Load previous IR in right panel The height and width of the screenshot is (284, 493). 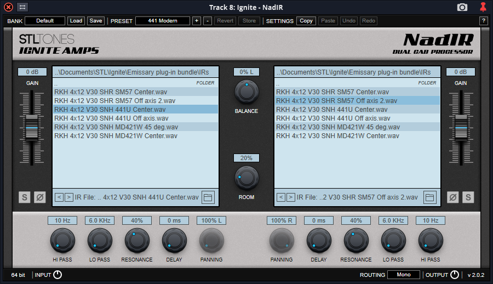pyautogui.click(x=281, y=197)
